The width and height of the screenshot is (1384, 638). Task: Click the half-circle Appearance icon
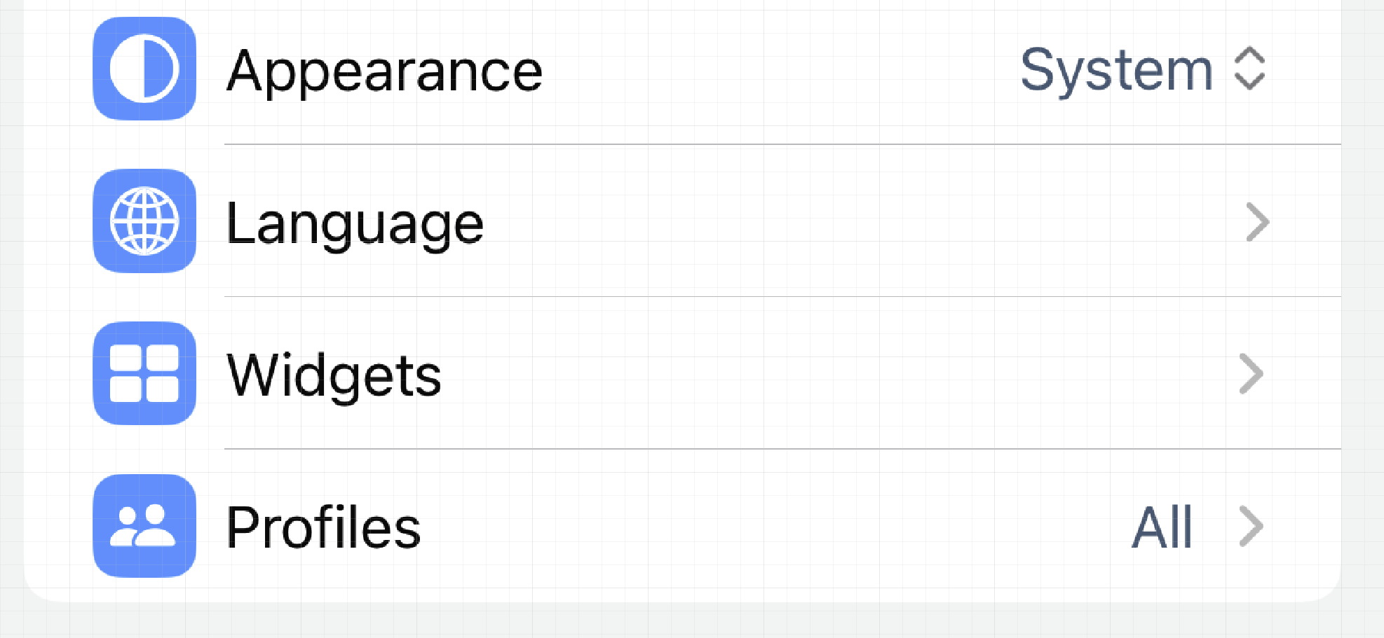144,69
